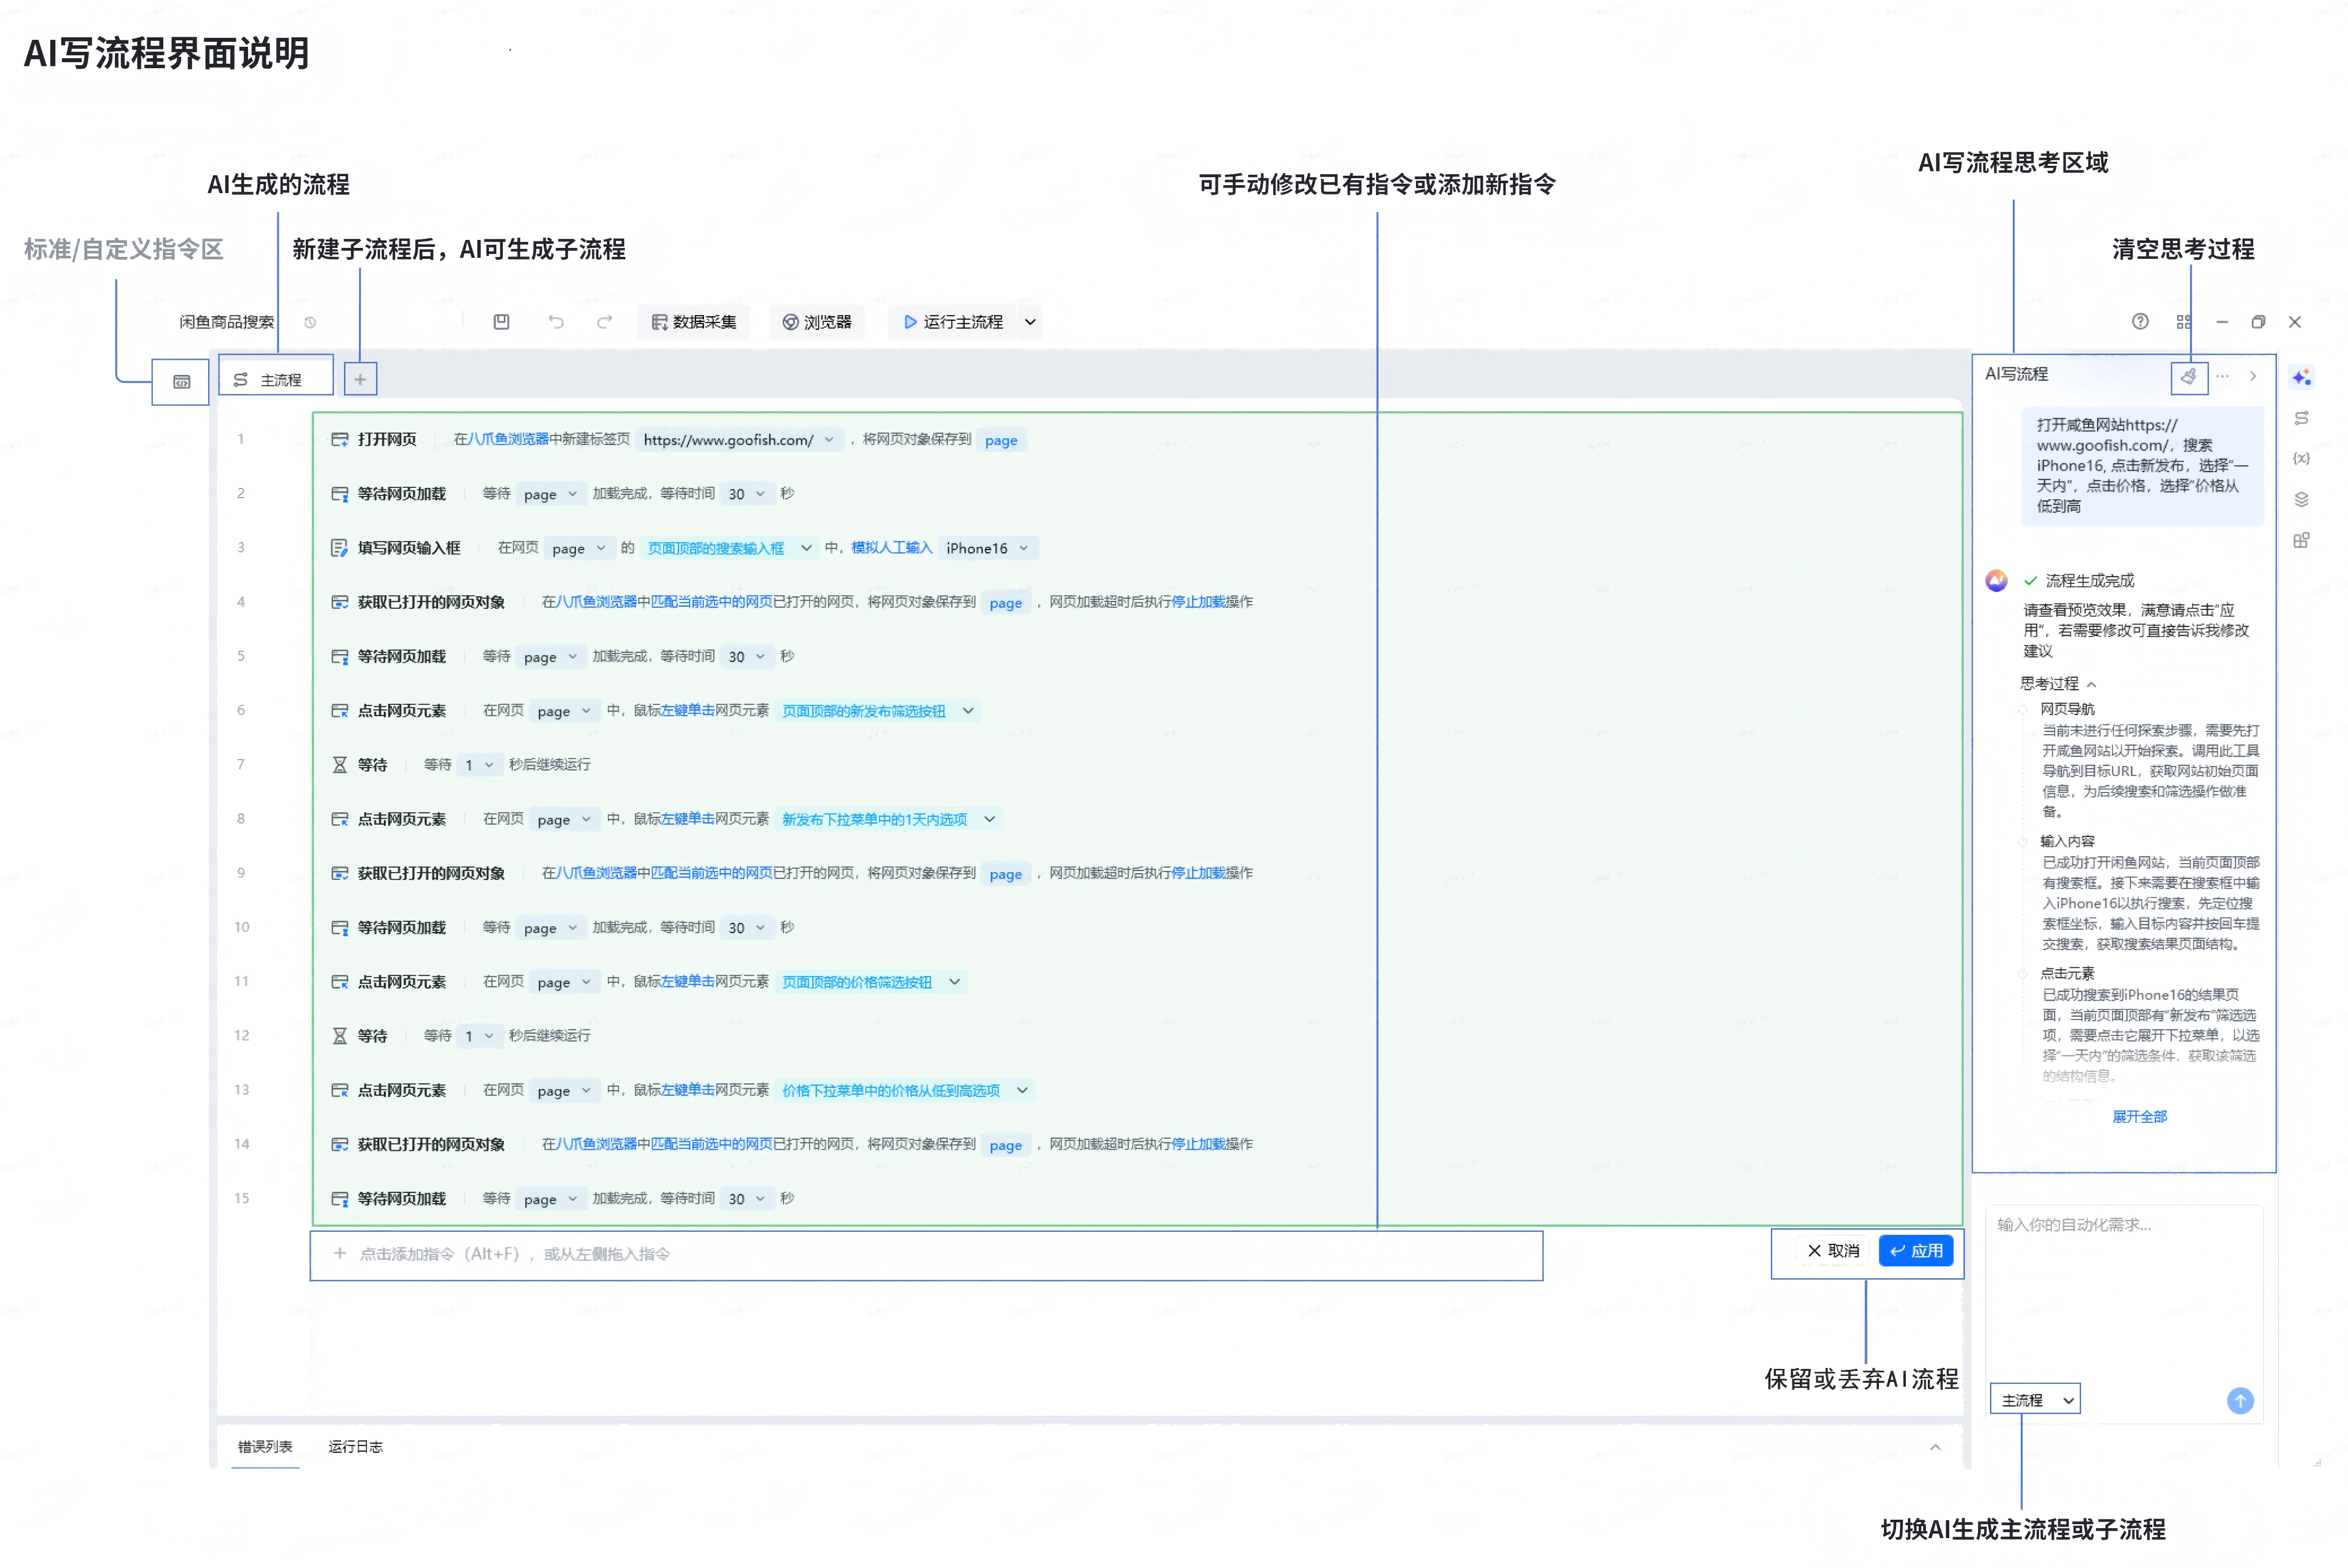Run the flow with 运行主流程

point(953,322)
